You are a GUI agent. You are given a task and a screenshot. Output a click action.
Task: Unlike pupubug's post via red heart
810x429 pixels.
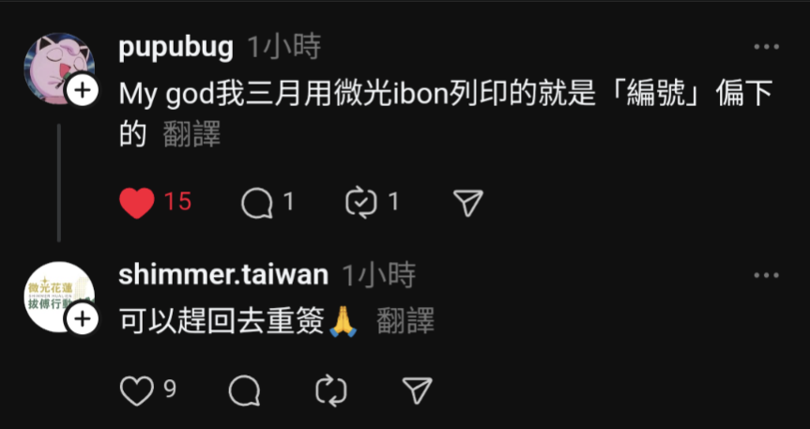point(137,203)
